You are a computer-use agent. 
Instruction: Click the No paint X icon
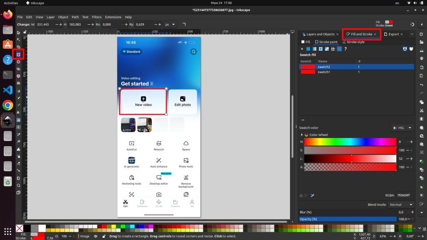tap(302, 49)
